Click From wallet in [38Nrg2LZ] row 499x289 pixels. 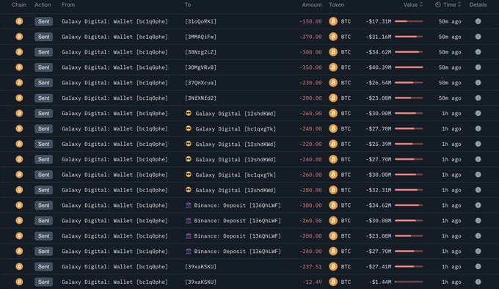[114, 52]
